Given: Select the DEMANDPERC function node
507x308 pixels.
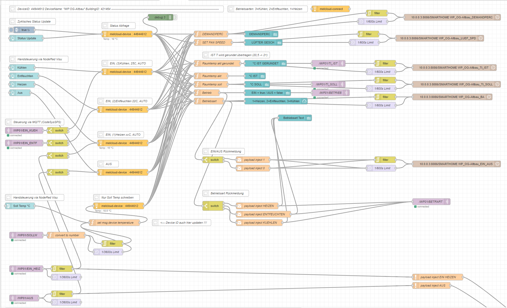Looking at the screenshot, I should (213, 34).
